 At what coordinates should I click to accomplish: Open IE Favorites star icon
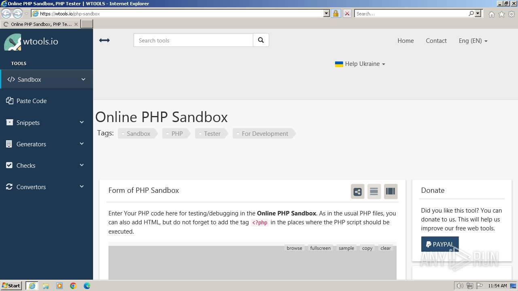501,14
